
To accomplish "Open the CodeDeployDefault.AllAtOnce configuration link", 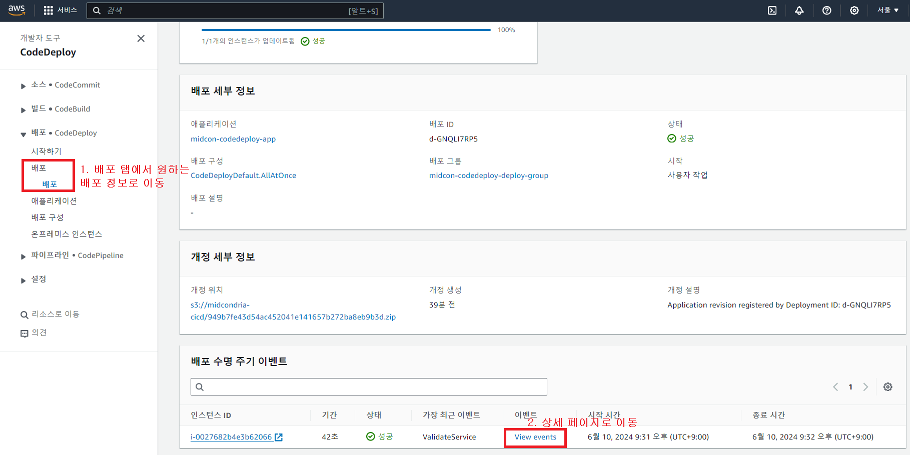I will point(243,175).
